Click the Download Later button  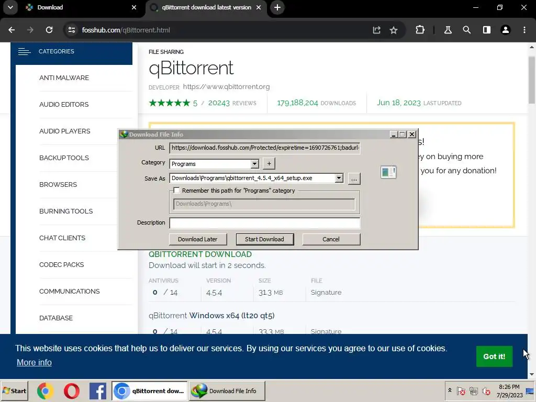(x=197, y=239)
